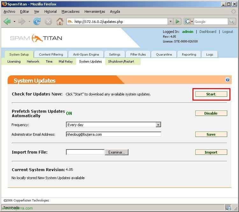
Task: Click the License STE-0000-026930 text
Action: tap(180, 42)
